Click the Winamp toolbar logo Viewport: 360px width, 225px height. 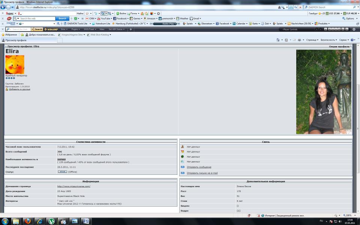(51, 29)
